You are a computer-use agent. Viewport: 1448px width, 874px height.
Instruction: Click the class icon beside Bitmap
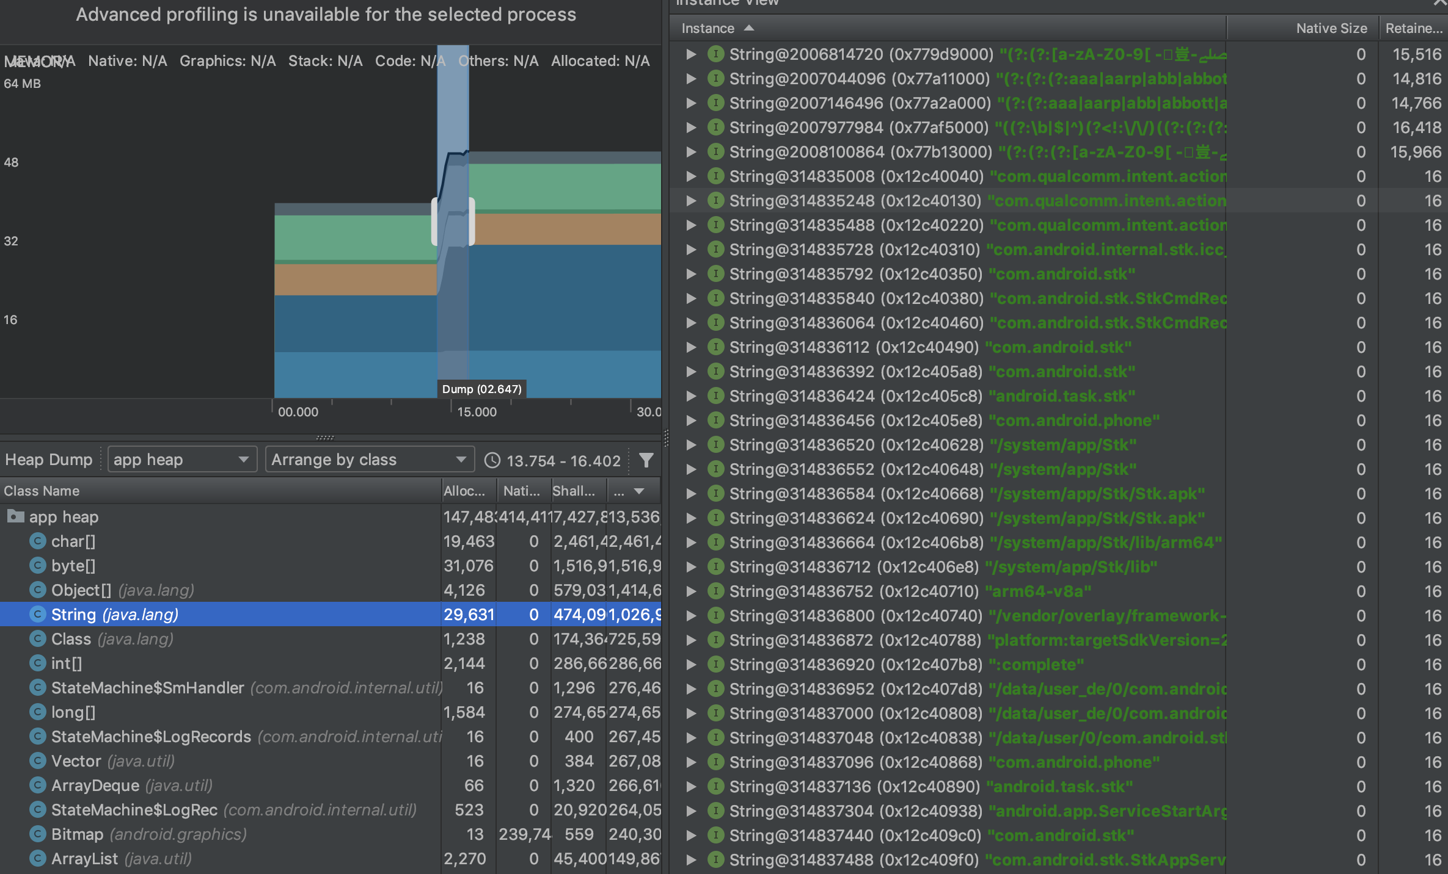[38, 834]
